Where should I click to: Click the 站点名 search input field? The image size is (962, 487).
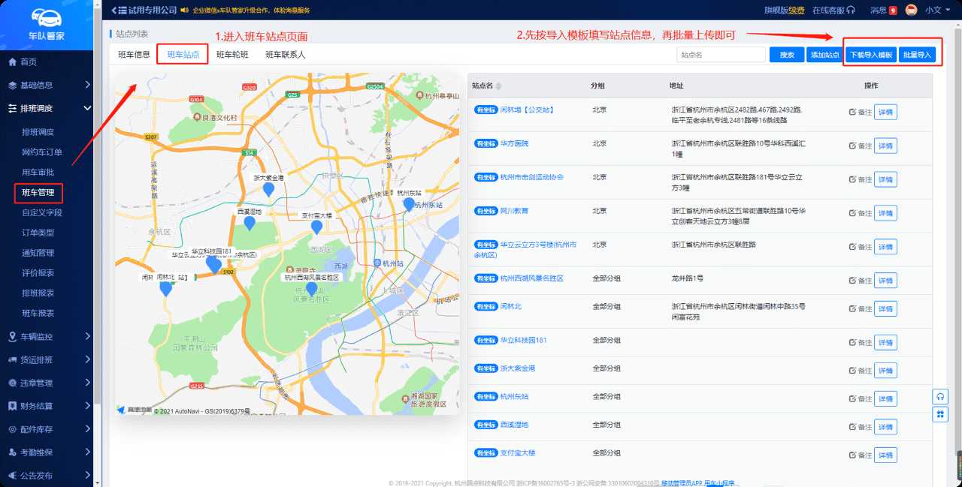(720, 55)
